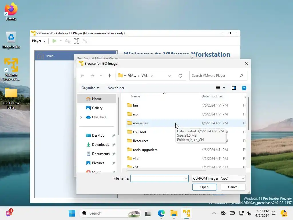The image size is (293, 220).
Task: Open Firefox desktop shortcut
Action: coord(11,11)
